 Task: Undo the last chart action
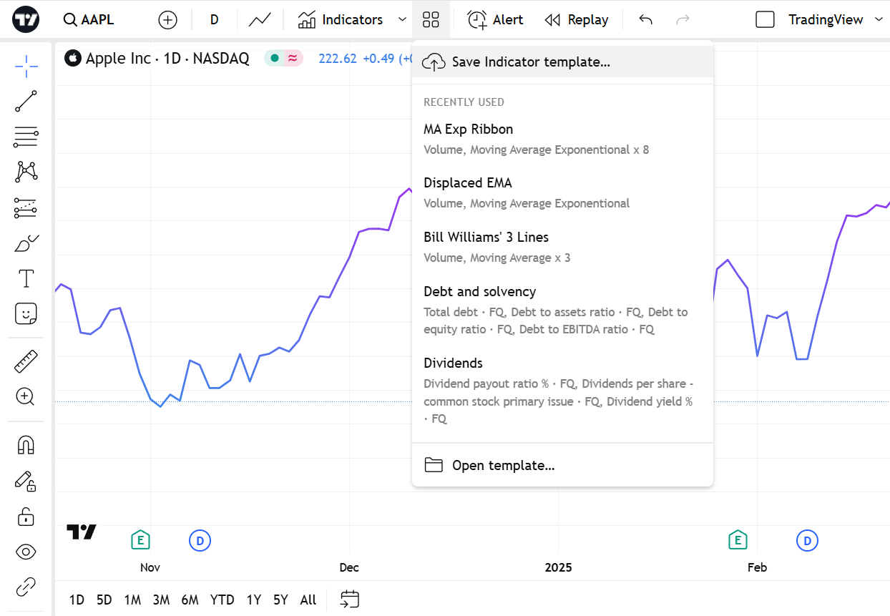(645, 19)
